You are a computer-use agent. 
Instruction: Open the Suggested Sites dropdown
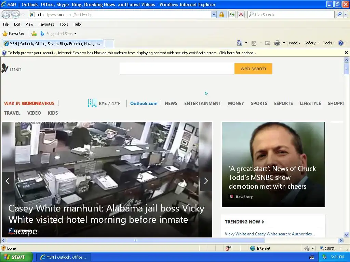pyautogui.click(x=58, y=34)
